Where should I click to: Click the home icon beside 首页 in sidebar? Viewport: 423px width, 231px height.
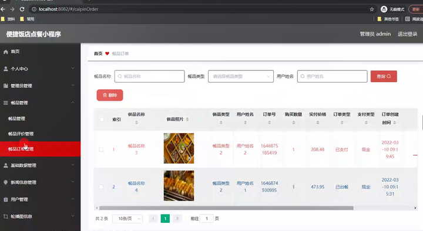tap(6, 52)
